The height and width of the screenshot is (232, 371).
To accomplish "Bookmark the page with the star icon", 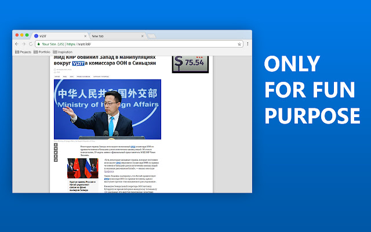I will (239, 44).
